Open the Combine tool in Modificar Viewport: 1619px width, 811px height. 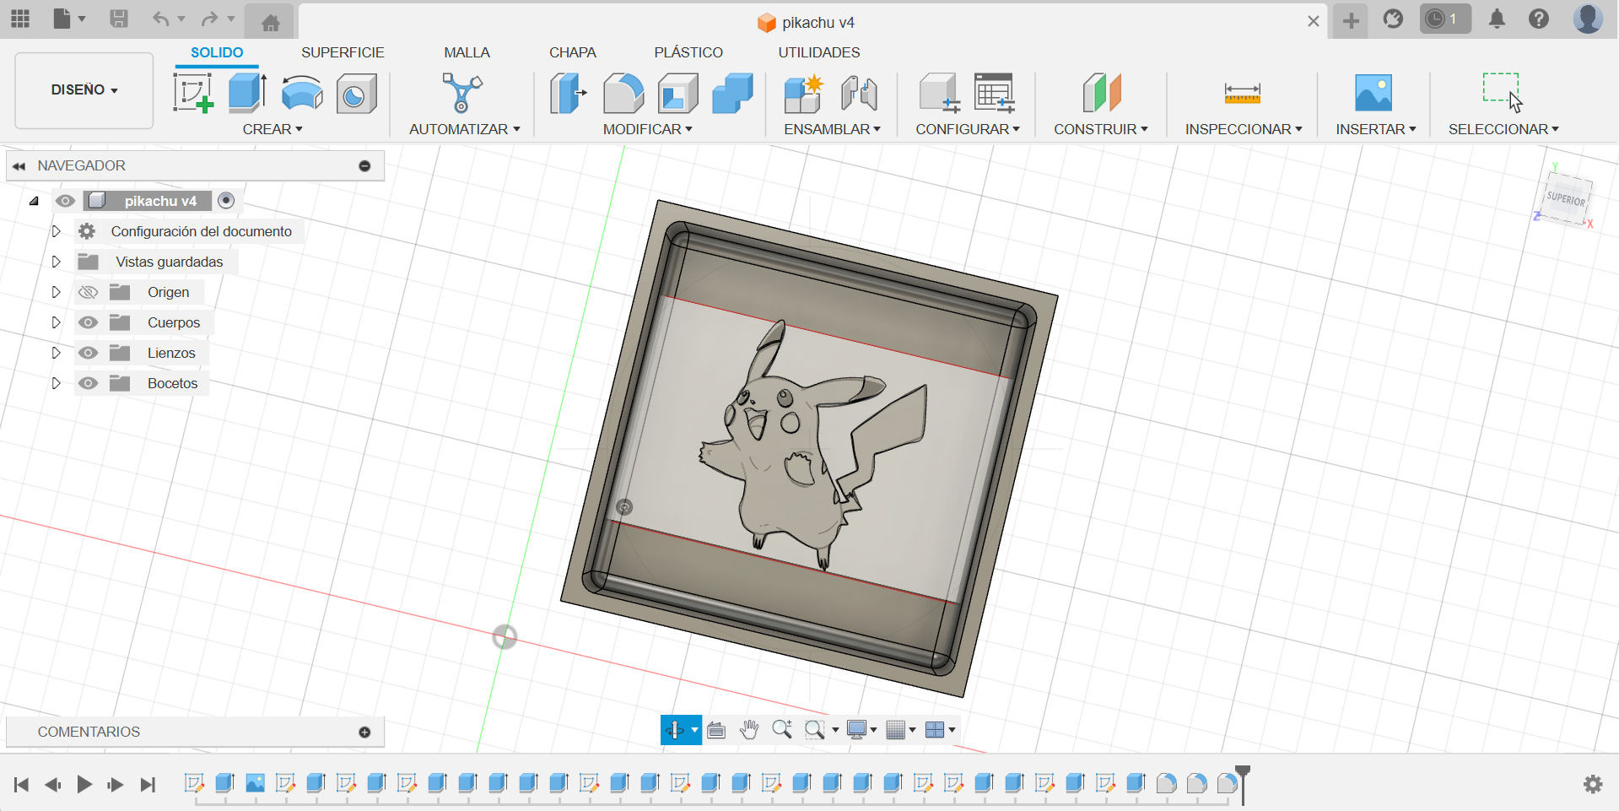731,93
